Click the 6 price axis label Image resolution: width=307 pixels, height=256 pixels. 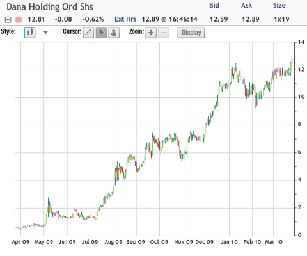tap(299, 152)
